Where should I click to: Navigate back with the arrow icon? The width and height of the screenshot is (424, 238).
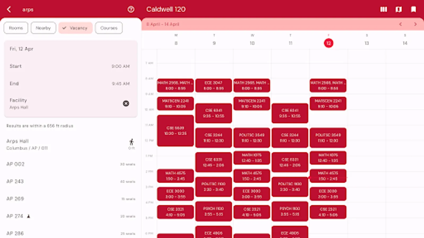tap(9, 9)
